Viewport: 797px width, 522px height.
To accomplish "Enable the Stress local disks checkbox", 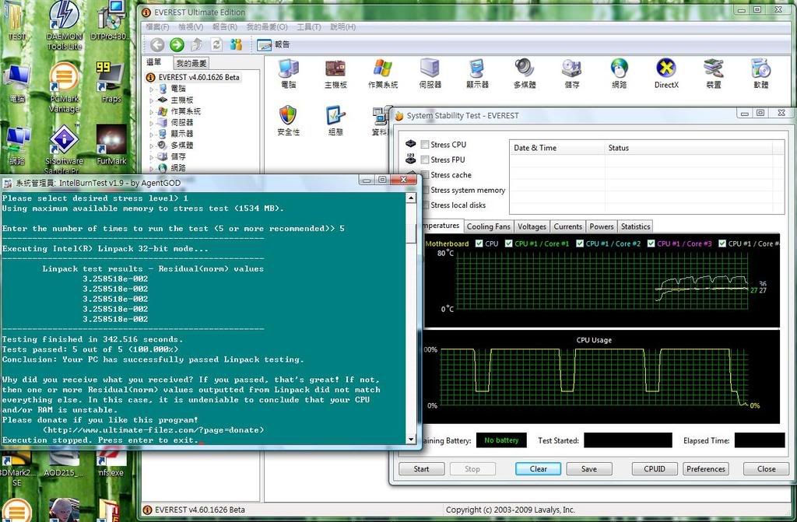I will pyautogui.click(x=426, y=205).
